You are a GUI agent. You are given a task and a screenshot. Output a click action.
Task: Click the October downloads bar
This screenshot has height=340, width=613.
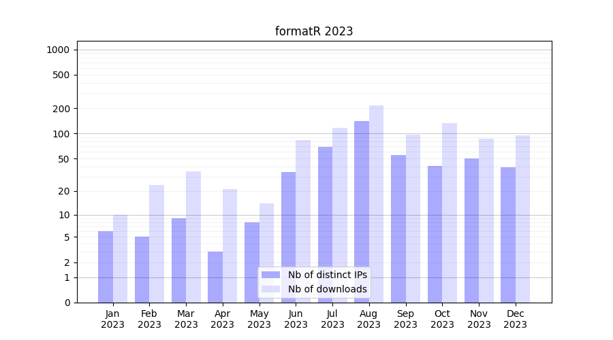(x=450, y=212)
